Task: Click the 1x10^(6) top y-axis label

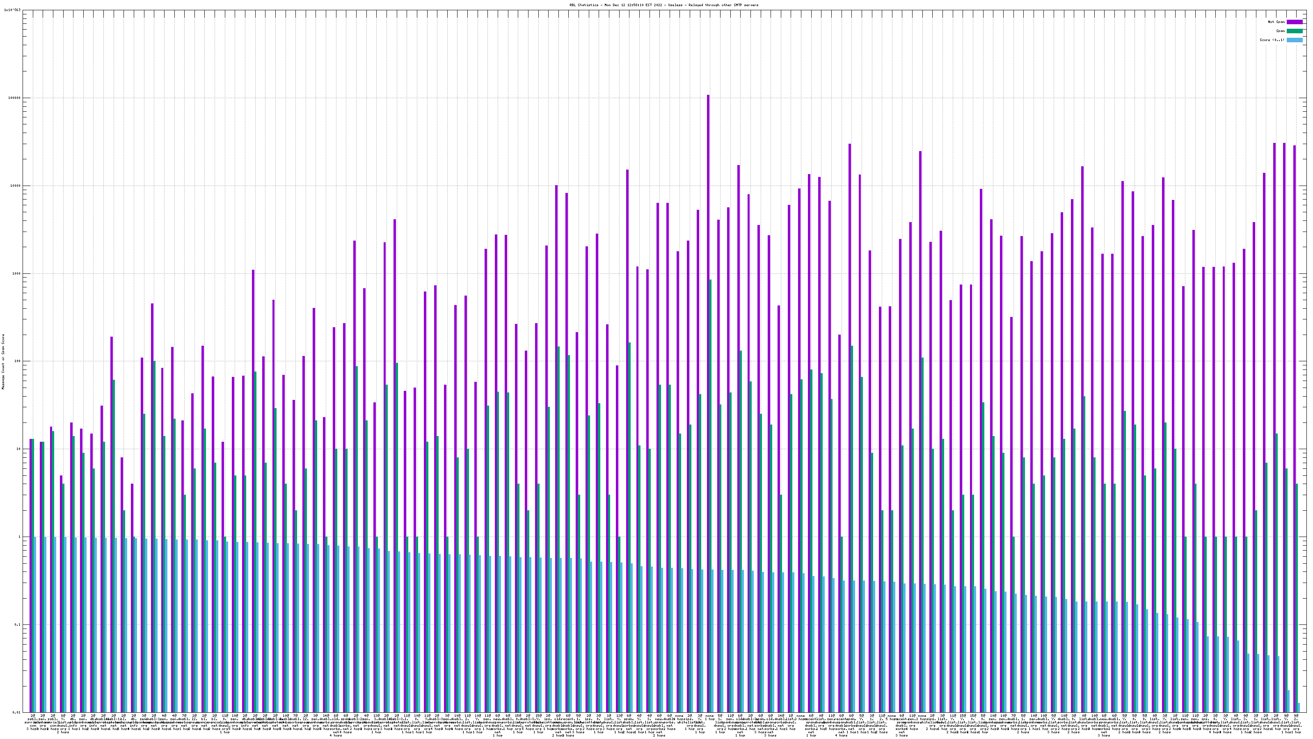Action: [12, 10]
